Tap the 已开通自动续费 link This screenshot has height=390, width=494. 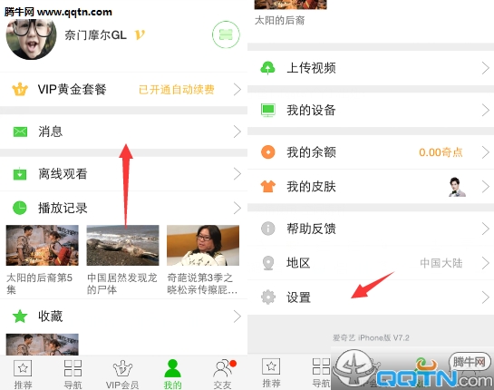(177, 90)
